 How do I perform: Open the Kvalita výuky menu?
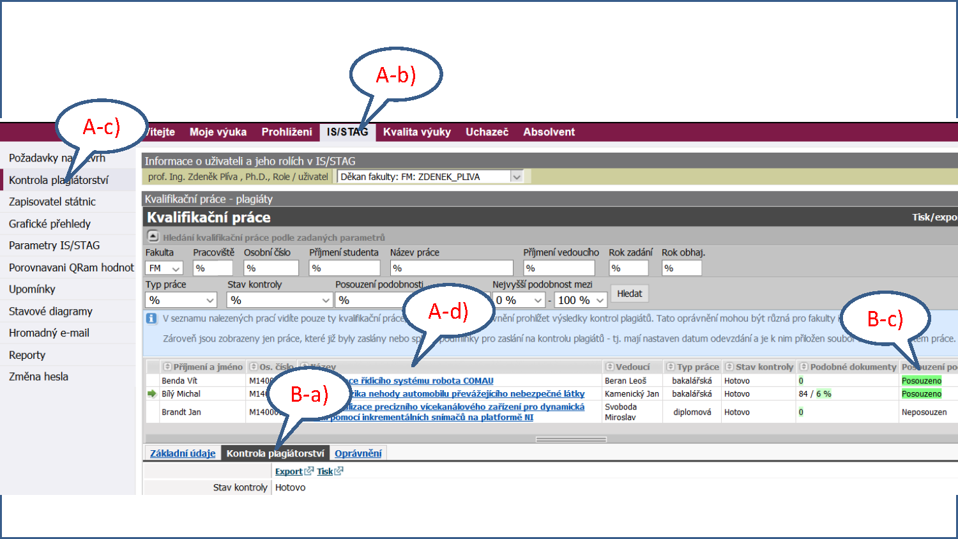click(x=417, y=132)
